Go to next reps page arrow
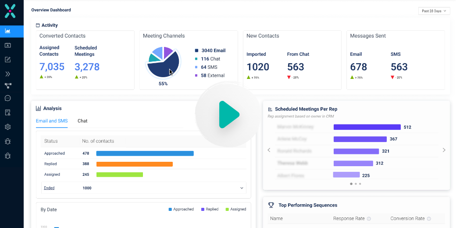456x228 pixels. pyautogui.click(x=444, y=150)
